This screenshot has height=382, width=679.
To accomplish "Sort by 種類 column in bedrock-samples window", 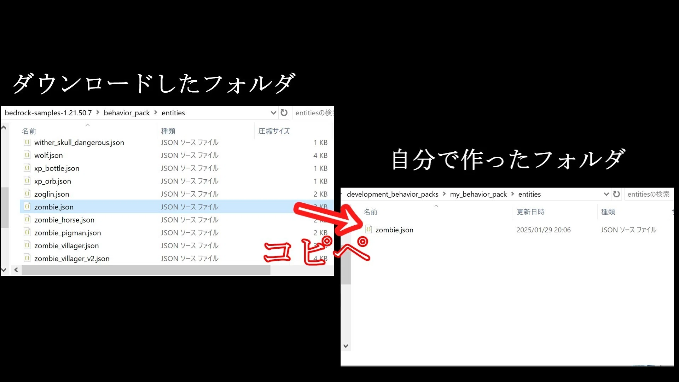I will [168, 131].
